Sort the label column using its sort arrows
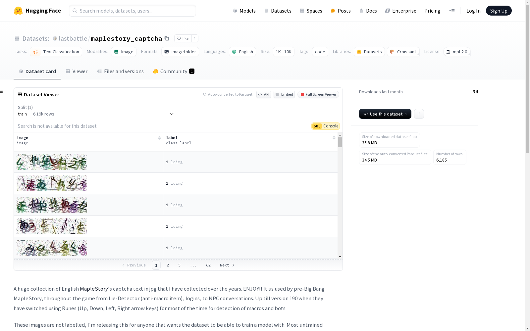Viewport: 530px width, 331px height. point(334,138)
